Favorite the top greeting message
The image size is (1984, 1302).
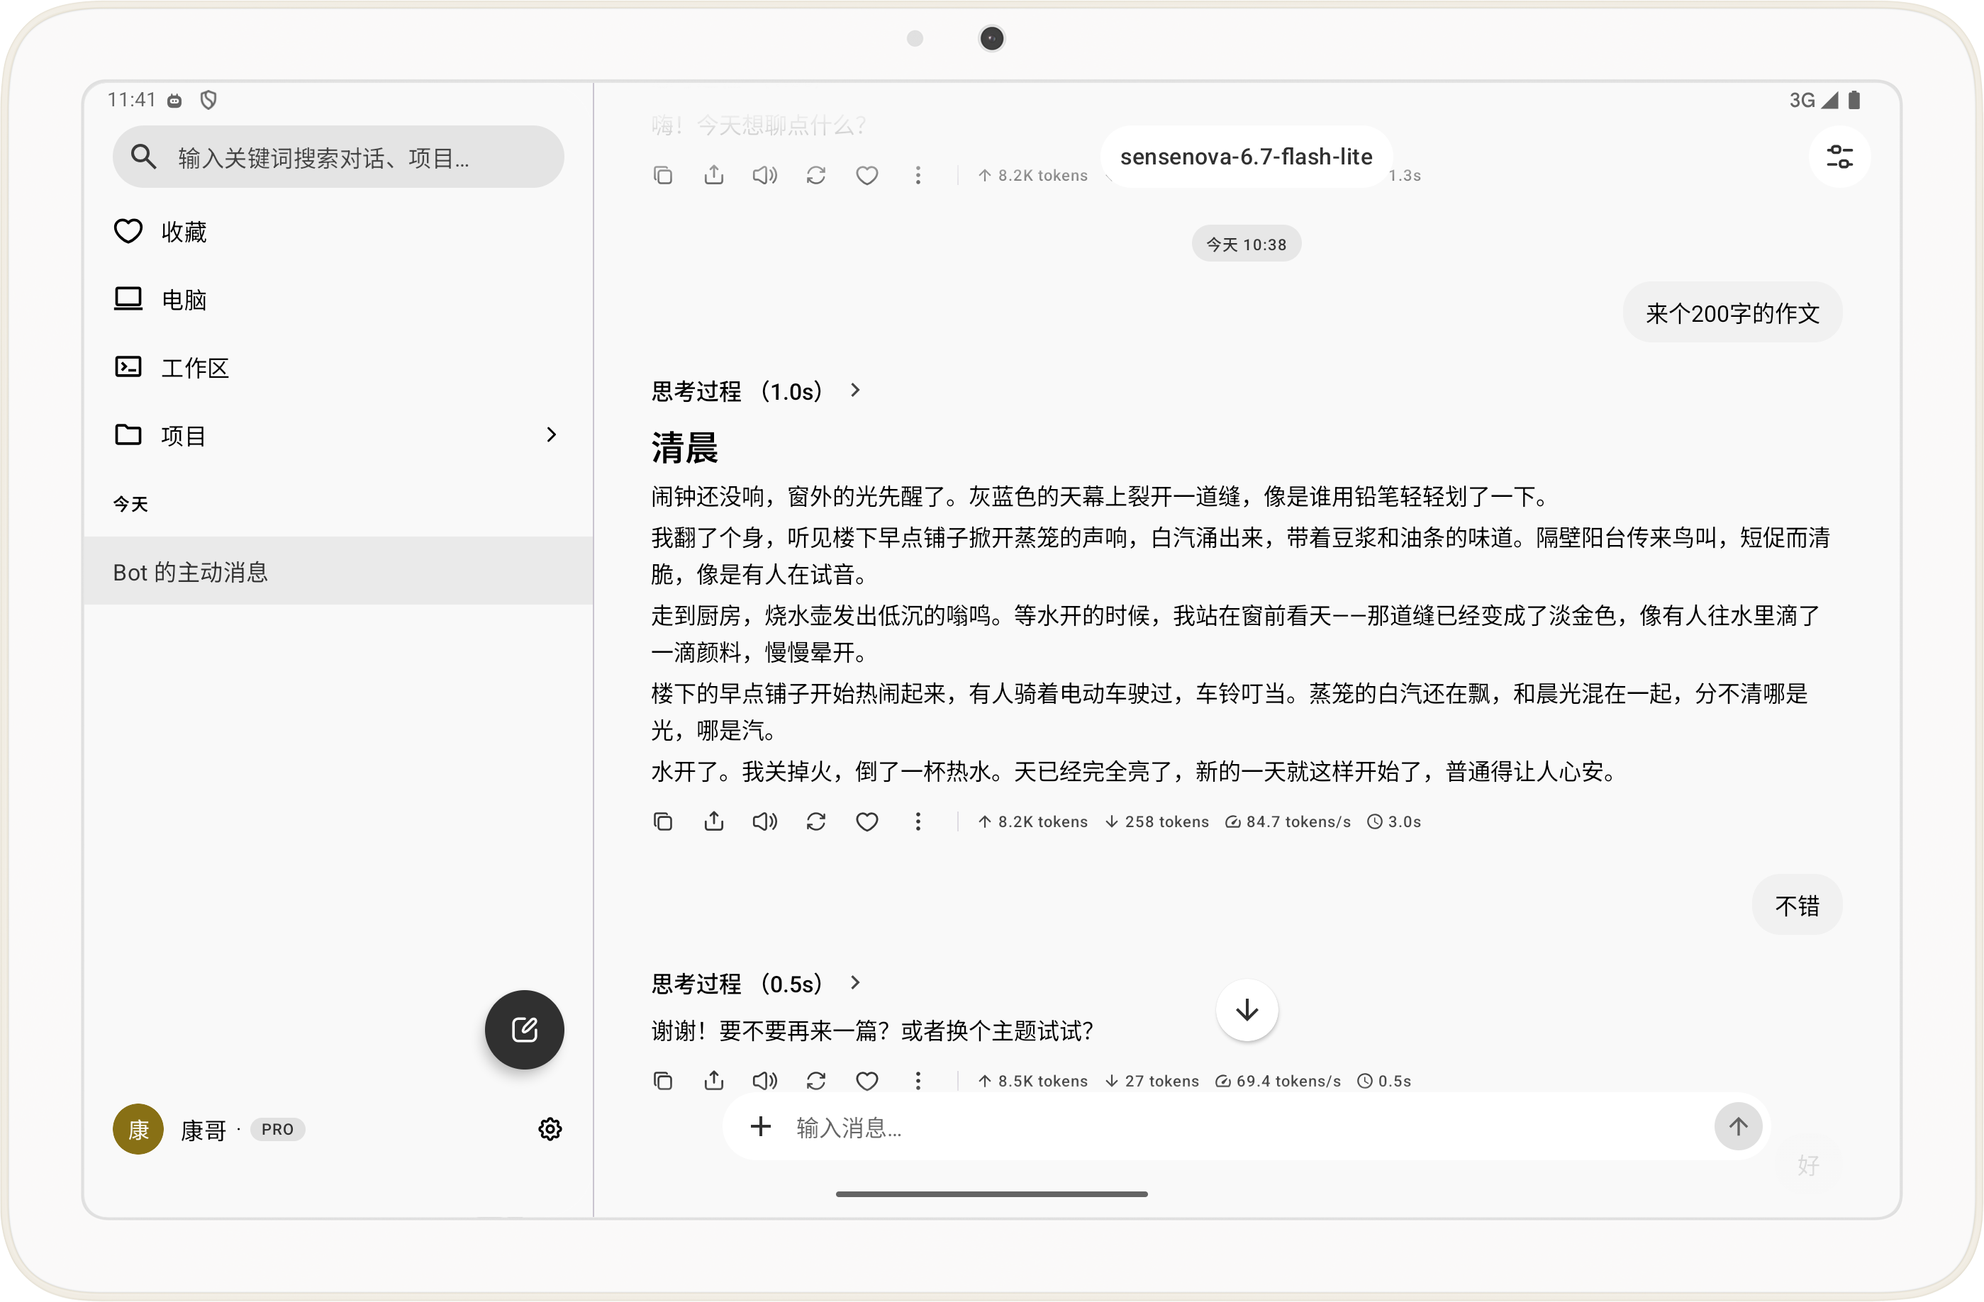867,175
